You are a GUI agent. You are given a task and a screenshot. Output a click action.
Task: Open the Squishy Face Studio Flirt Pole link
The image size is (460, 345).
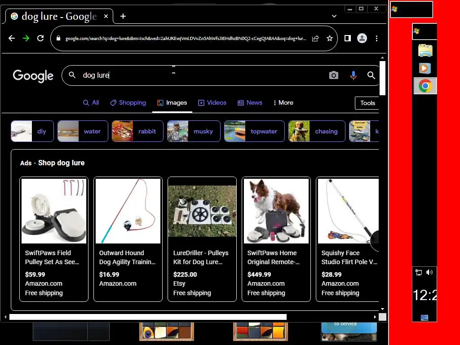pos(349,257)
